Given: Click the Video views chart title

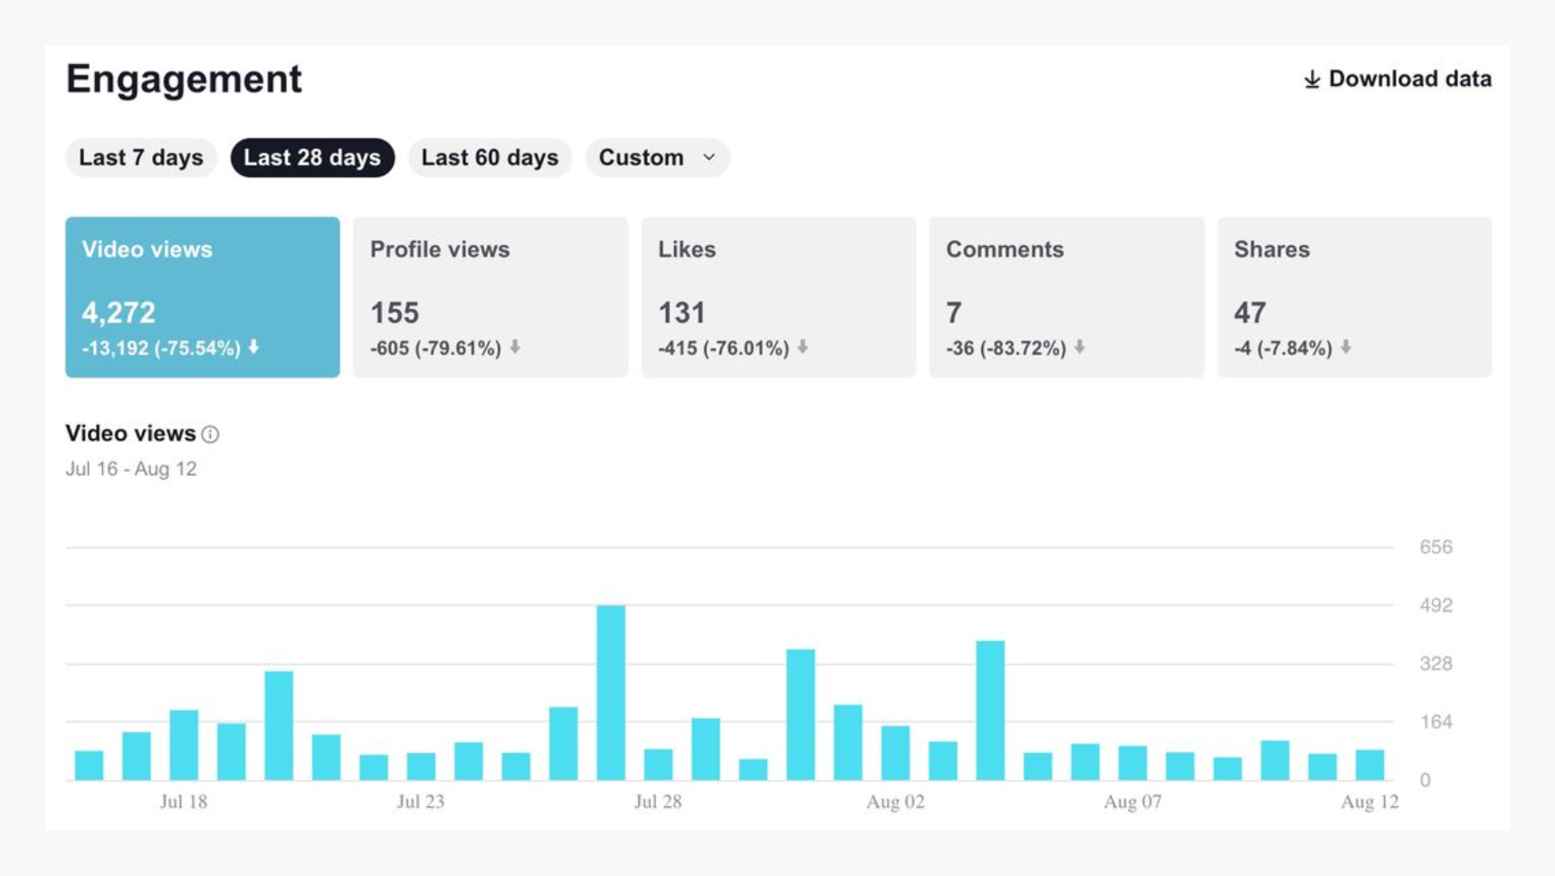Looking at the screenshot, I should click(x=130, y=433).
